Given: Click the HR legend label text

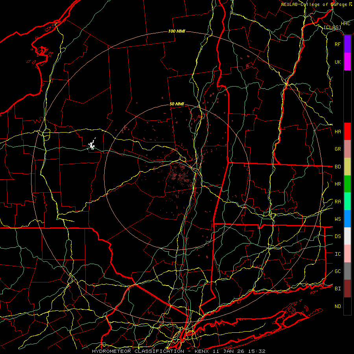Looking at the screenshot, I should 338,184.
